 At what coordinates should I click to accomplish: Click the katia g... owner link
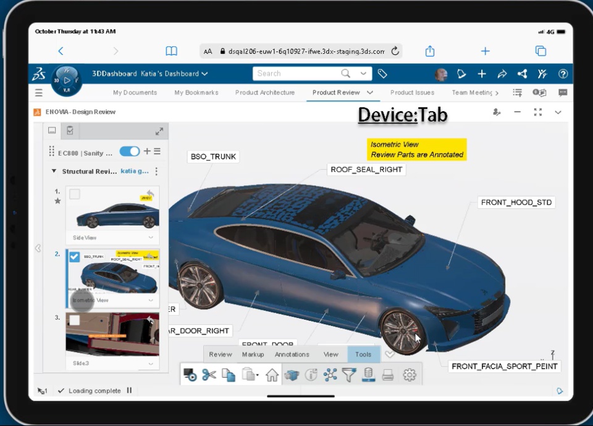tap(135, 171)
